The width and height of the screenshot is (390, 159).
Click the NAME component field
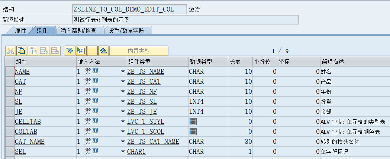pos(45,72)
